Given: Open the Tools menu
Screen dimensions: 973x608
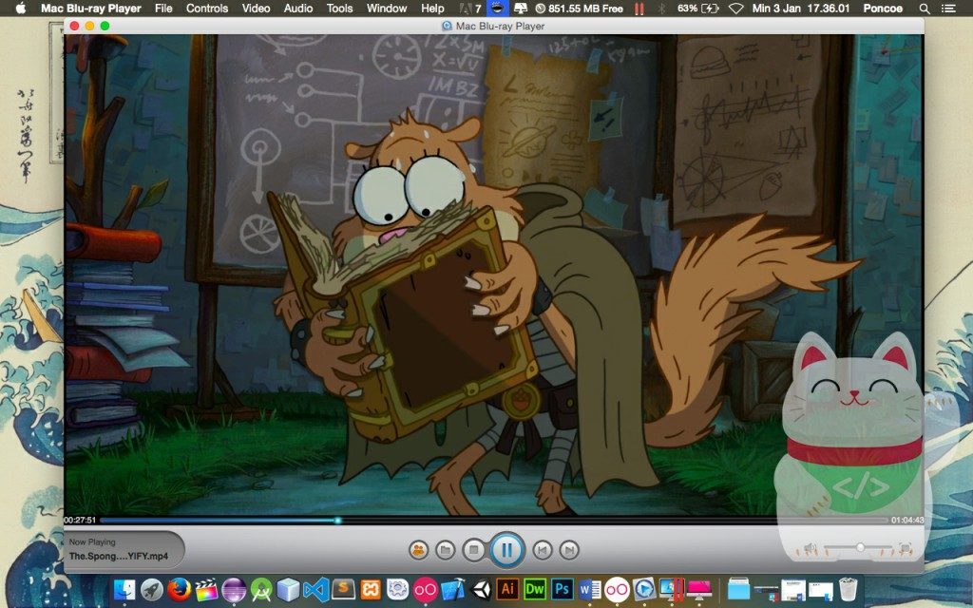Looking at the screenshot, I should pos(339,9).
